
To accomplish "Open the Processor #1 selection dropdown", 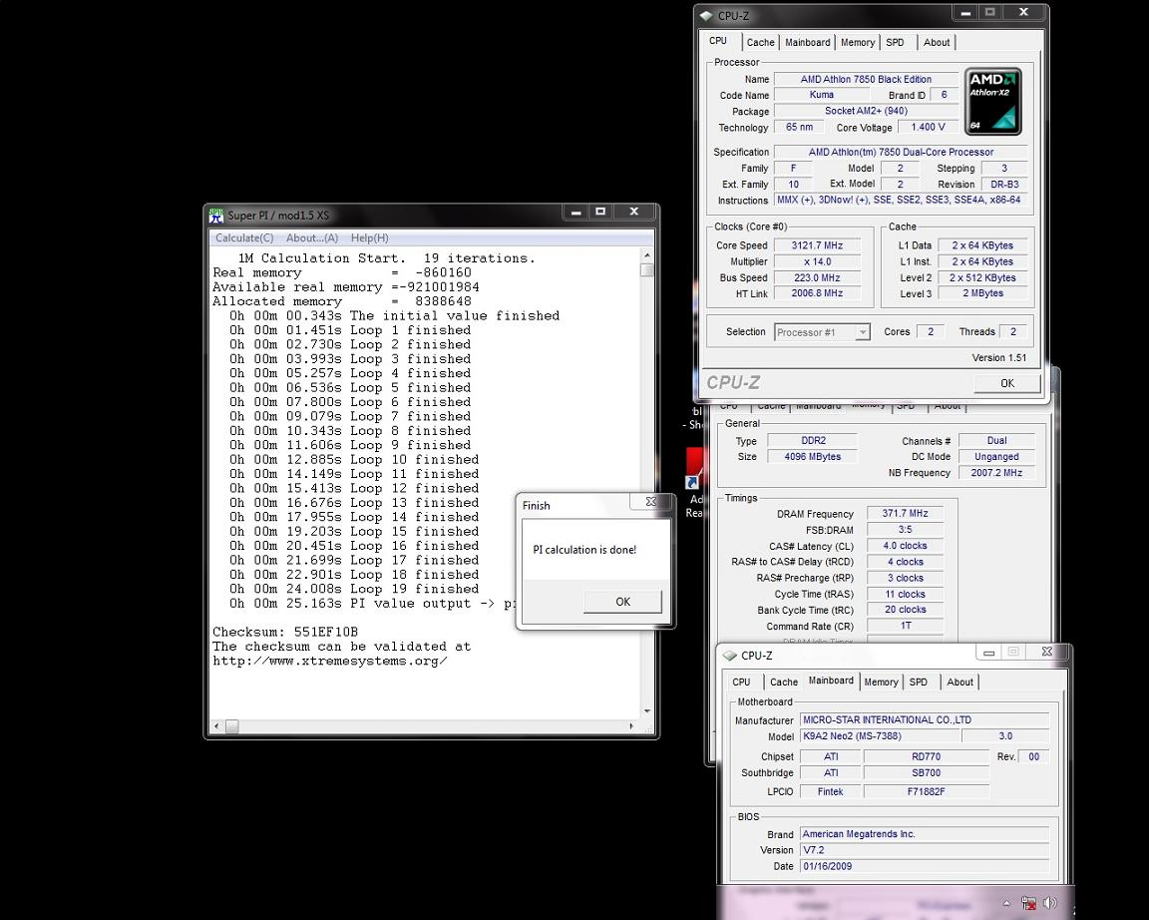I will click(x=863, y=332).
